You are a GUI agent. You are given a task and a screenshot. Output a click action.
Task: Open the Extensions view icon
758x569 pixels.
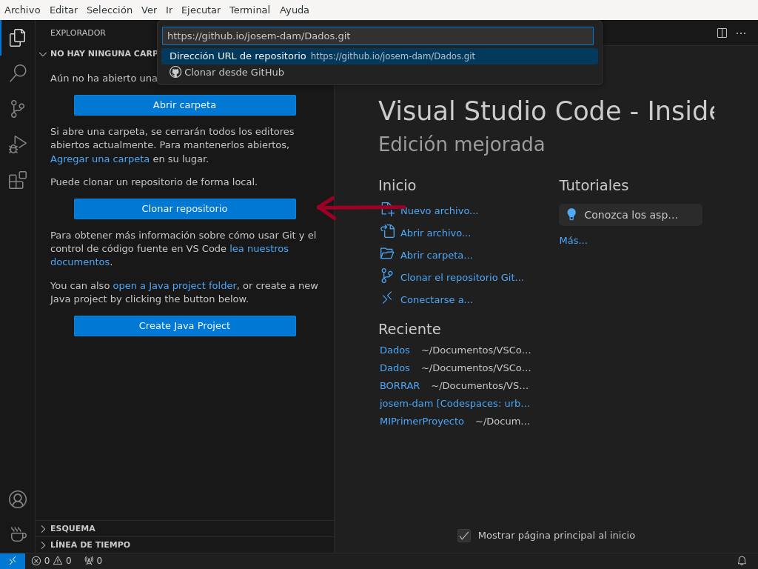pos(18,181)
